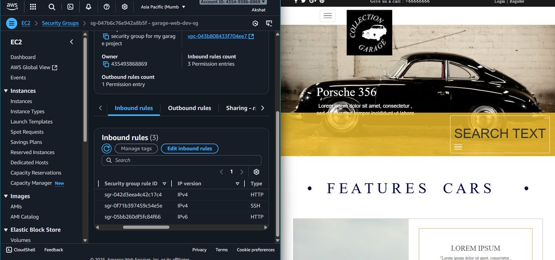This screenshot has width=555, height=260.
Task: Open Spot Requests in sidebar
Action: [27, 132]
